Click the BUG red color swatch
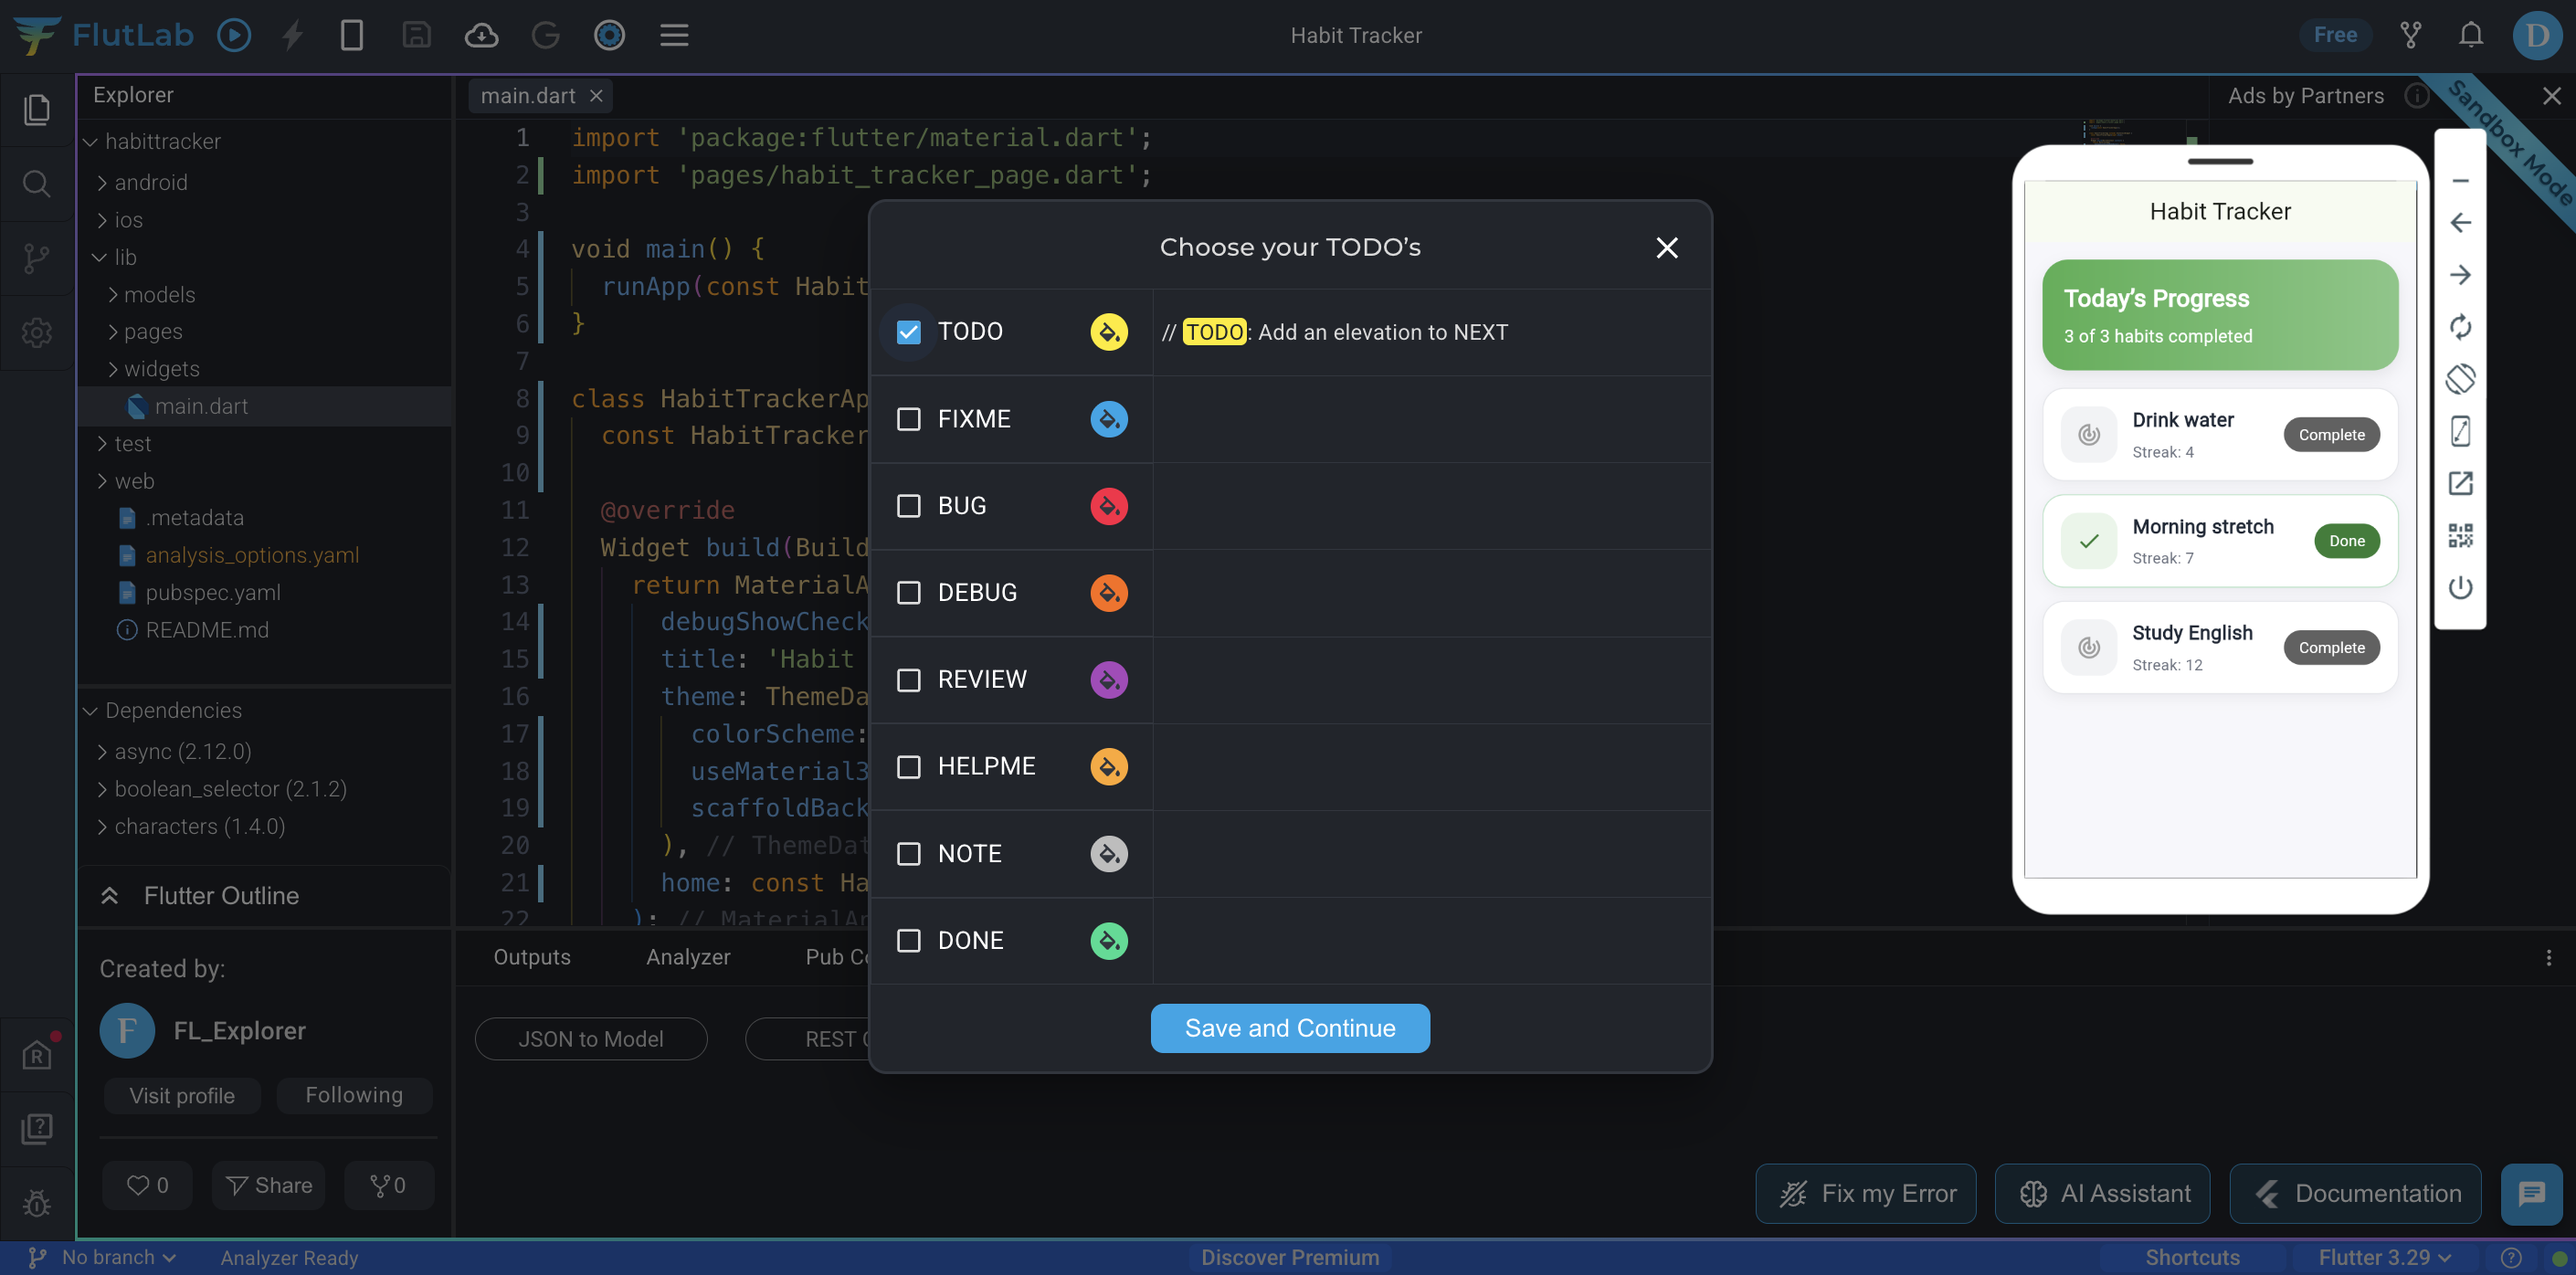 1108,506
